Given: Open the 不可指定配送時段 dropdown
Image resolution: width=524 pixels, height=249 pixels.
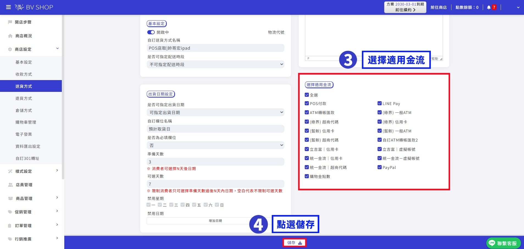Looking at the screenshot, I should pyautogui.click(x=215, y=64).
